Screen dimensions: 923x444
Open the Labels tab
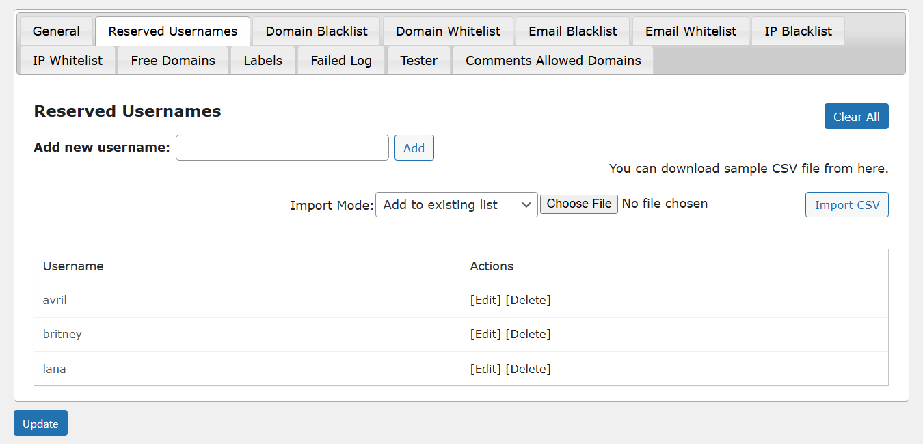pos(263,60)
